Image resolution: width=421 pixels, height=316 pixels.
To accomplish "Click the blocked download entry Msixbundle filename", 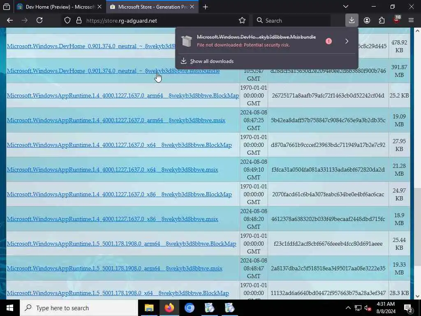I will tap(256, 37).
